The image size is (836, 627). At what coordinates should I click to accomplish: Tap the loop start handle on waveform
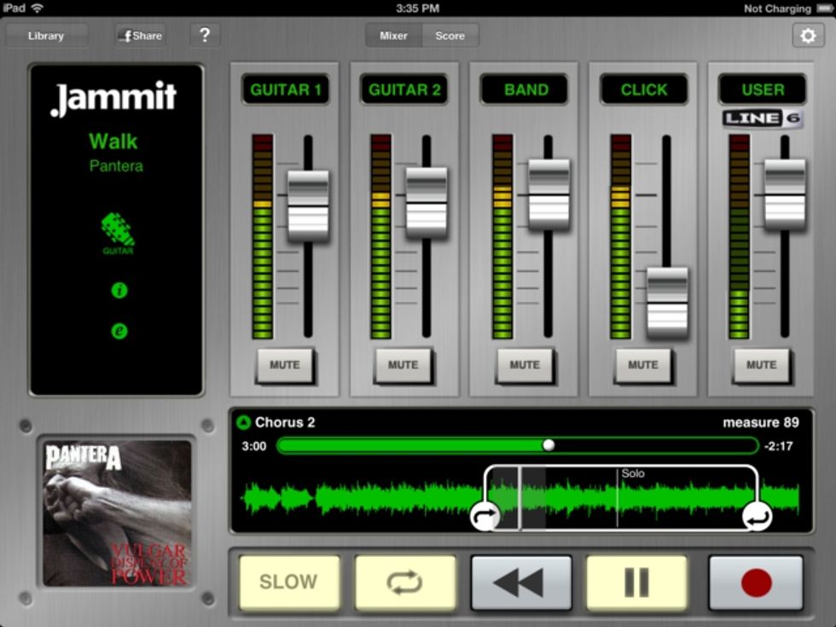coord(485,515)
